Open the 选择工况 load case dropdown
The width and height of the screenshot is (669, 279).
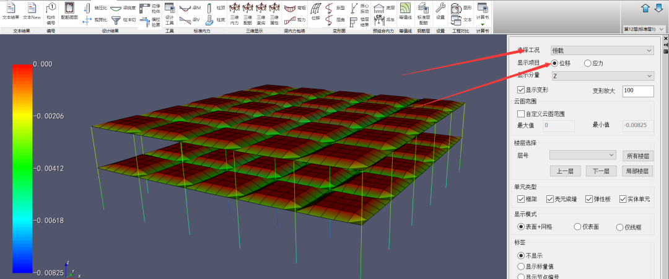[x=602, y=50]
